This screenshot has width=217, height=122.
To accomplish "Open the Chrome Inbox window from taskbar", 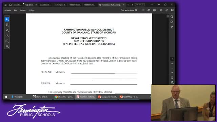I will [x=64, y=97].
